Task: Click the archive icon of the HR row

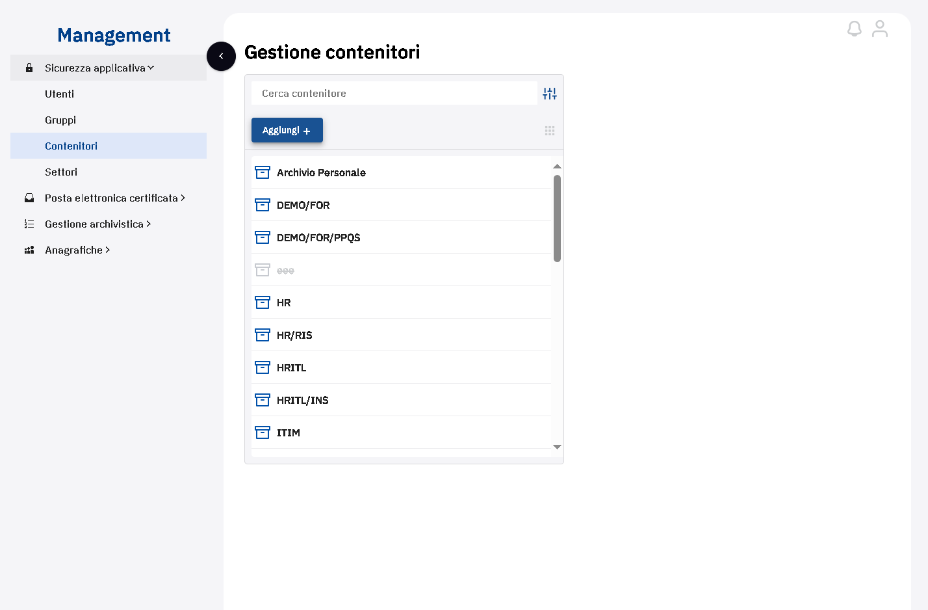Action: 263,302
